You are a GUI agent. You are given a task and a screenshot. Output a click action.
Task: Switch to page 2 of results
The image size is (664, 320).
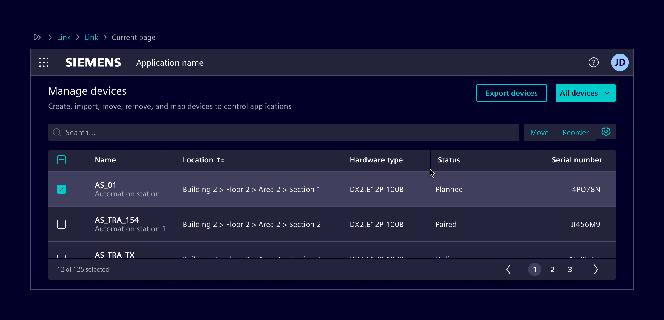pos(552,269)
